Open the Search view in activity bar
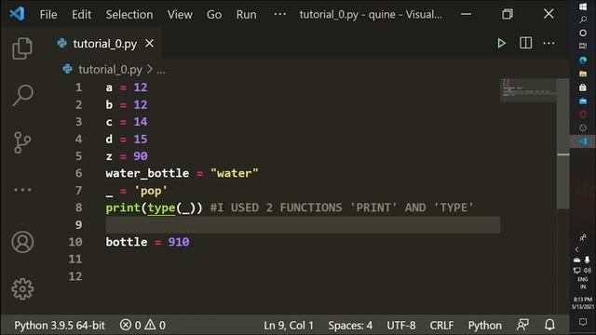The image size is (596, 335). [22, 95]
